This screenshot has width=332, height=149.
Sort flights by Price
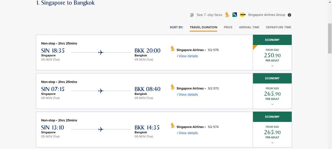click(x=228, y=27)
